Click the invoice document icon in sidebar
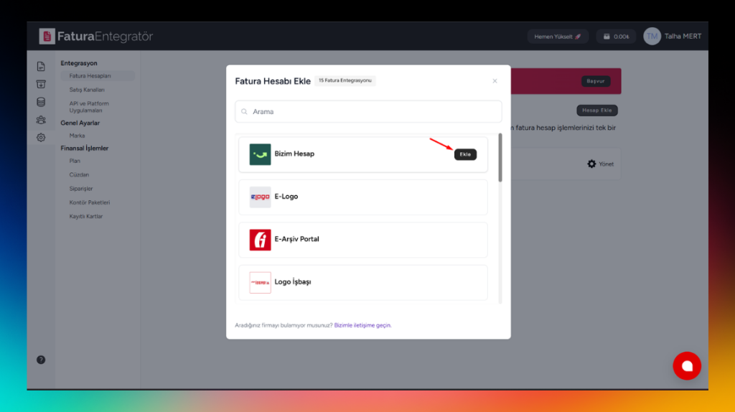The image size is (735, 412). [41, 67]
